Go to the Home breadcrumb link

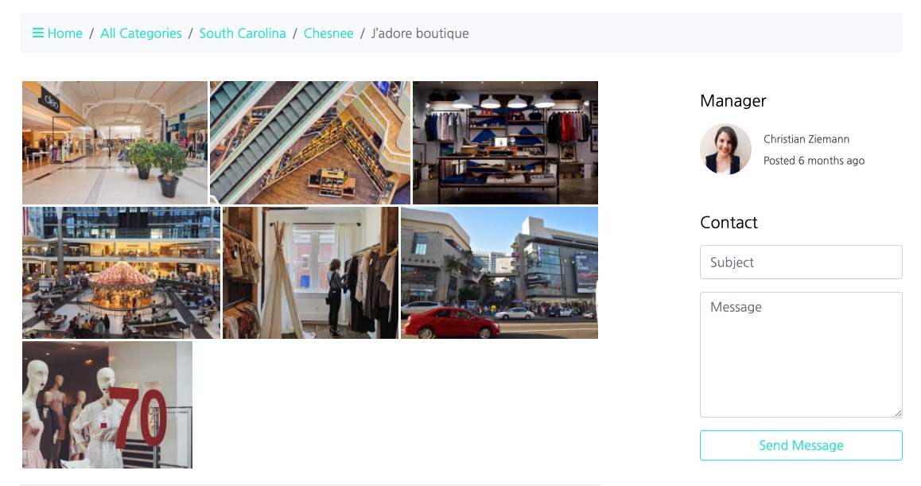click(64, 33)
